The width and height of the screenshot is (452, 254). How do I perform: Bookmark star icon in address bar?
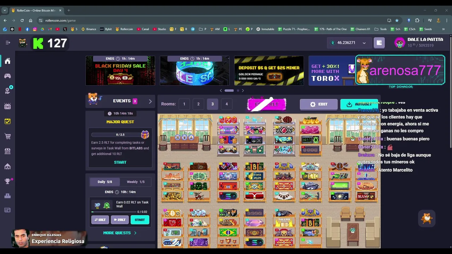pos(397,20)
